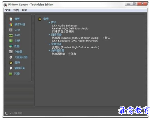152x119 pixels.
Task: Click the 录音设备 group heading
Action: click(x=56, y=44)
